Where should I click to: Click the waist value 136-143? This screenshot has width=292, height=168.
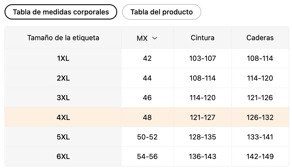(x=202, y=156)
